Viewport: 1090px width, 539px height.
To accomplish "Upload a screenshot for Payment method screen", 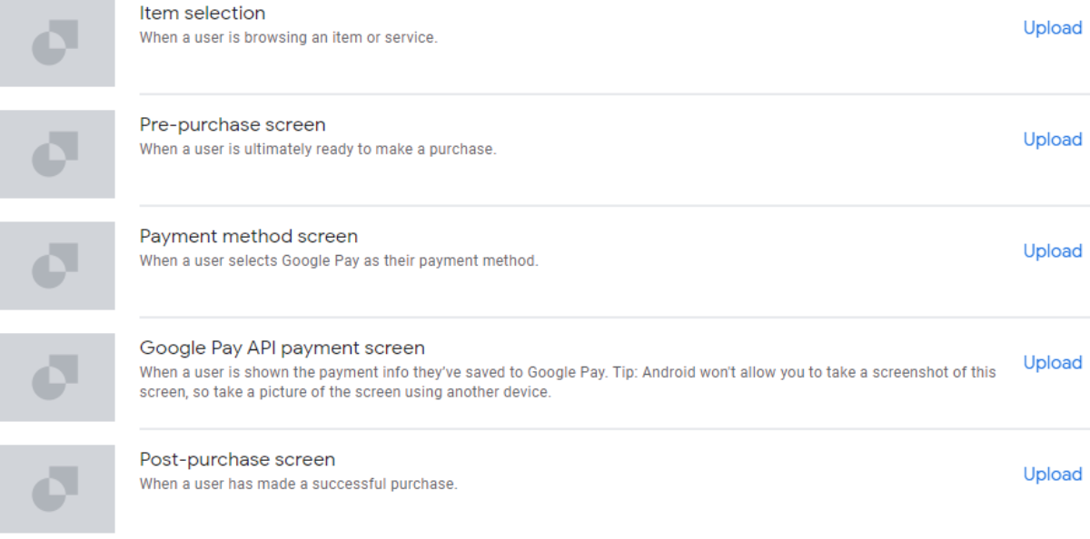I will tap(1052, 251).
